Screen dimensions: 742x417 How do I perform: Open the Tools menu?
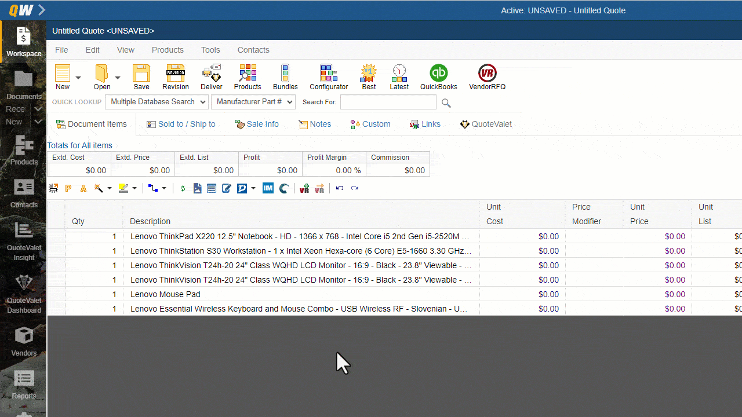(x=210, y=50)
